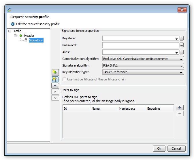Open Signature algorithm RSA SHA1 dropdown
This screenshot has height=160, width=194.
(143, 65)
